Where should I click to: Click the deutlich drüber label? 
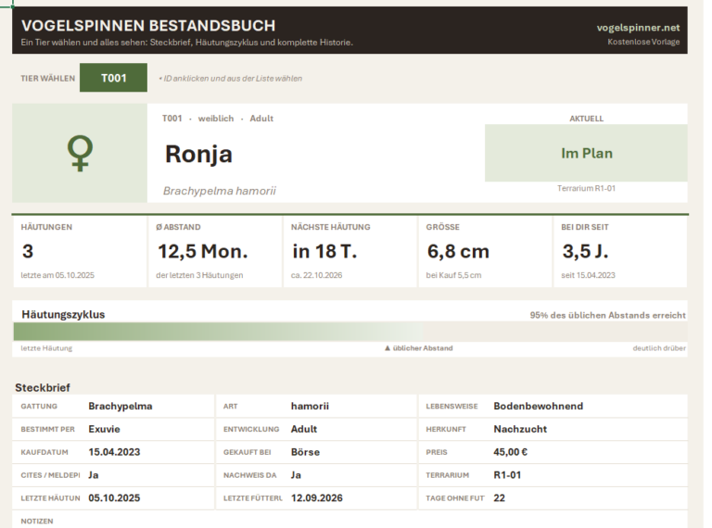pos(659,348)
